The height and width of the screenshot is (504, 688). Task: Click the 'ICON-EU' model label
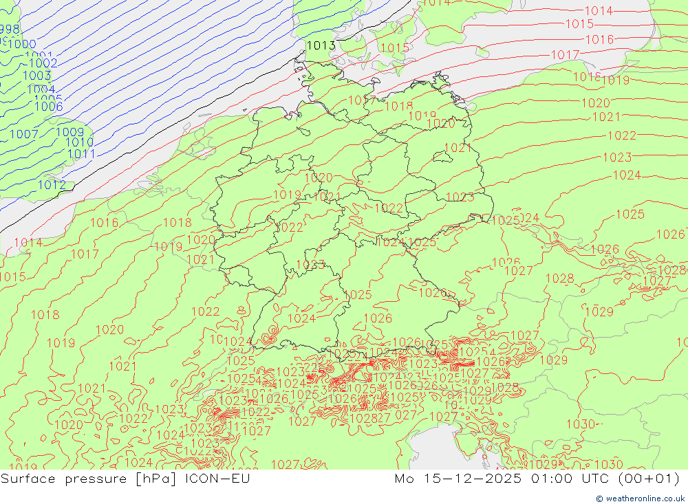(217, 478)
